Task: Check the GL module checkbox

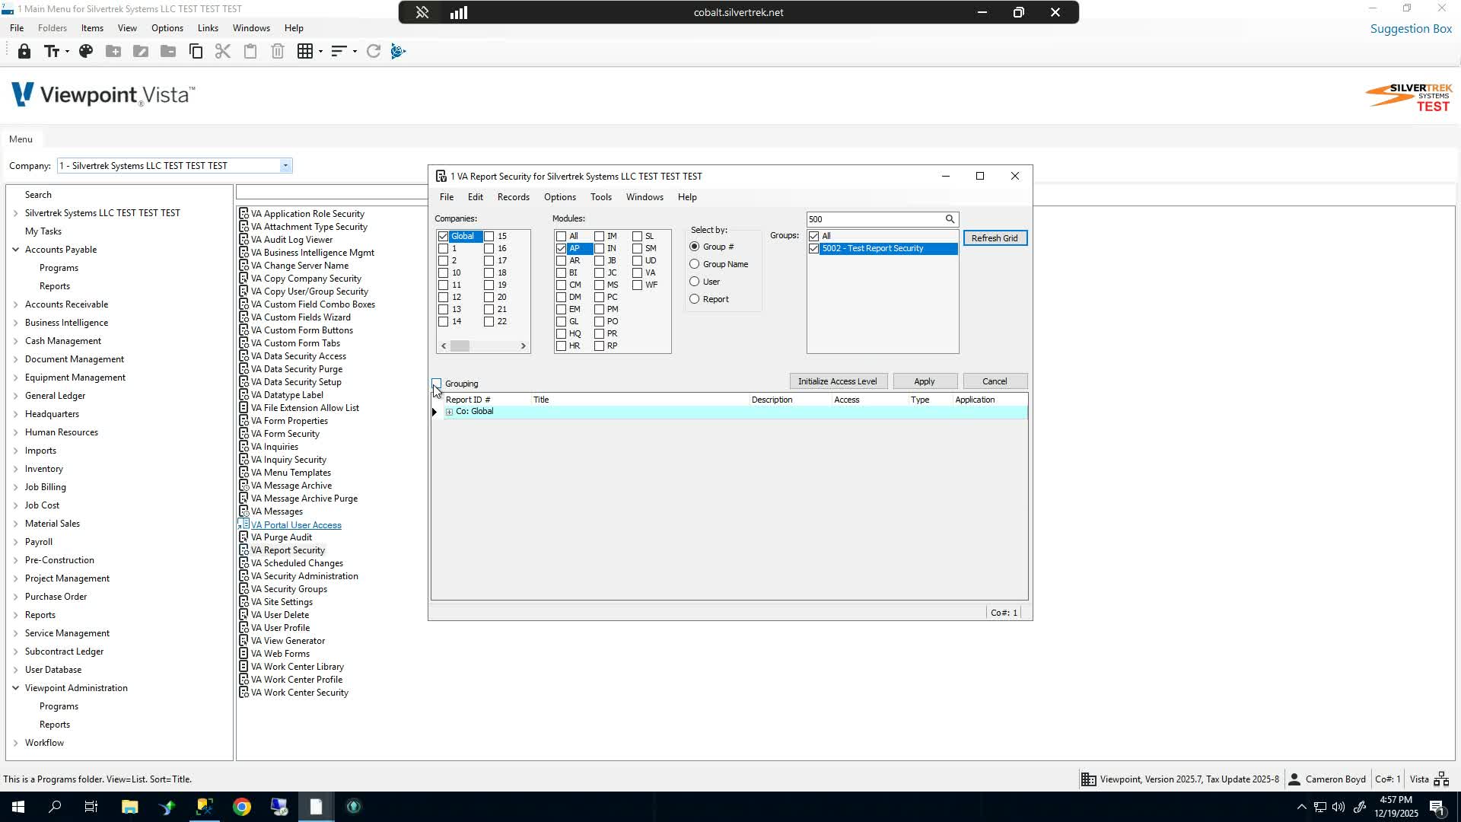Action: tap(561, 322)
